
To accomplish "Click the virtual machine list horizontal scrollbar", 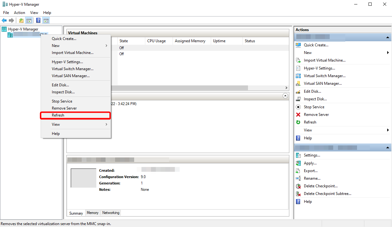I will [179, 88].
